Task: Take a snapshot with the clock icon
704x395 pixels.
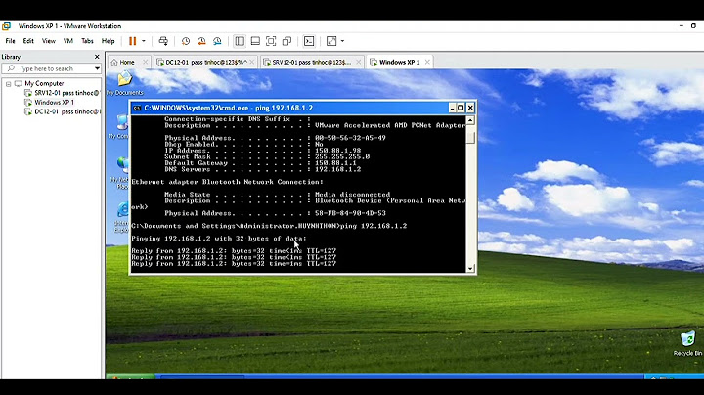Action: click(186, 41)
